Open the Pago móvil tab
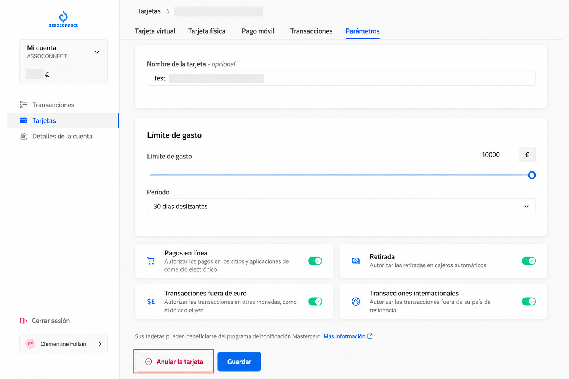569x379 pixels. click(258, 31)
